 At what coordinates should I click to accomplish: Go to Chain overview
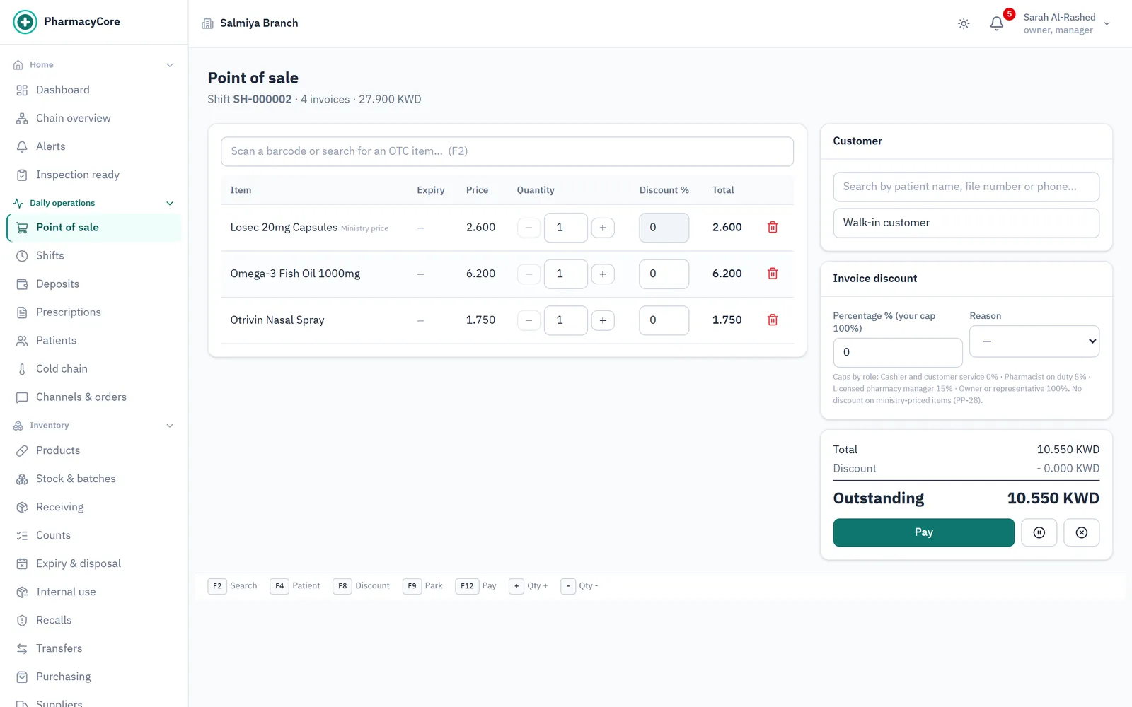93,118
